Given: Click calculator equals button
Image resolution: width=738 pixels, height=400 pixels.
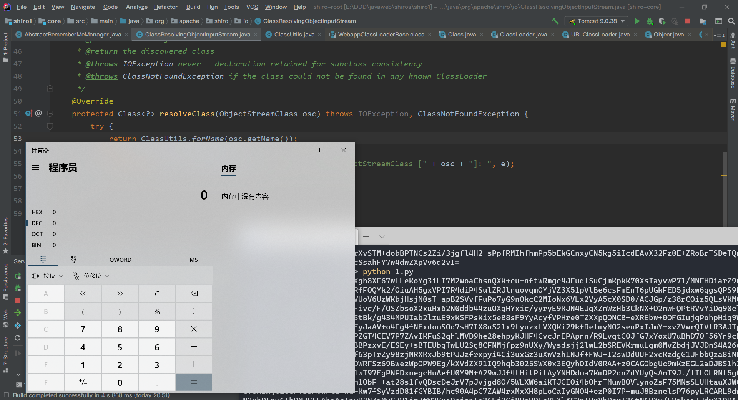Looking at the screenshot, I should (x=194, y=382).
